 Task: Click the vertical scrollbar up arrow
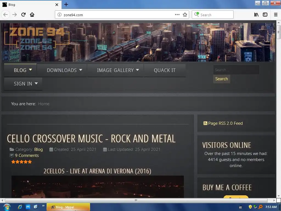tap(279, 23)
